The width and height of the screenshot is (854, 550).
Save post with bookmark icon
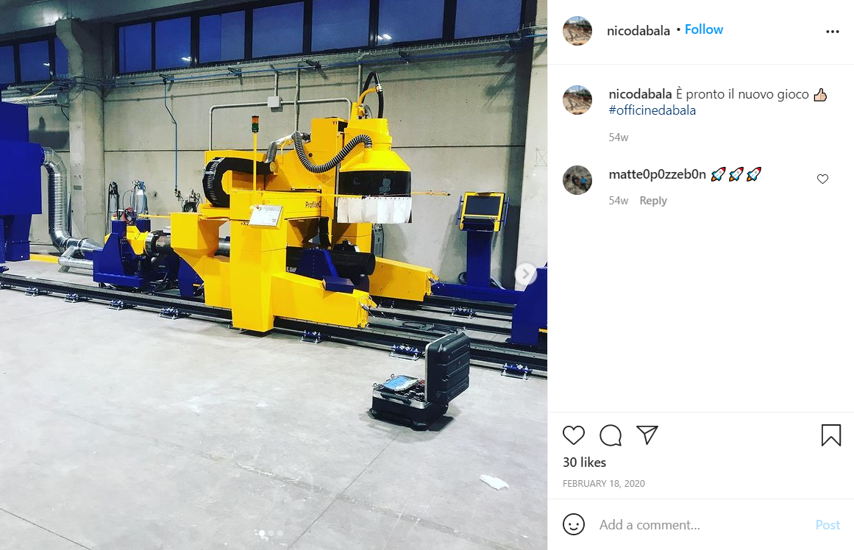click(x=831, y=435)
